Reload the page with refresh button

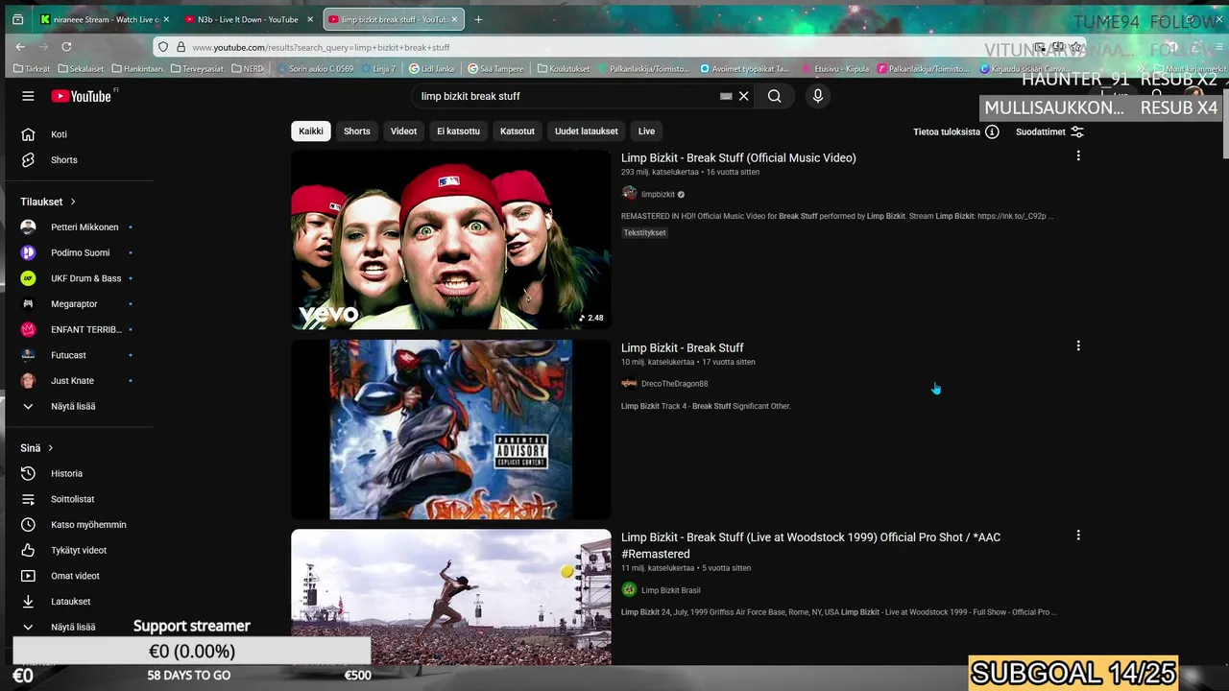(66, 46)
